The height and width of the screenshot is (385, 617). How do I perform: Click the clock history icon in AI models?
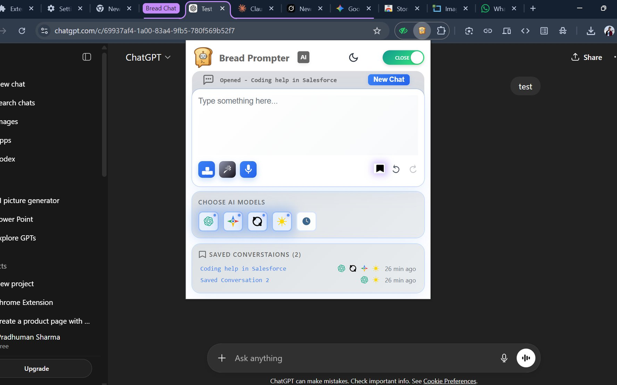click(306, 221)
